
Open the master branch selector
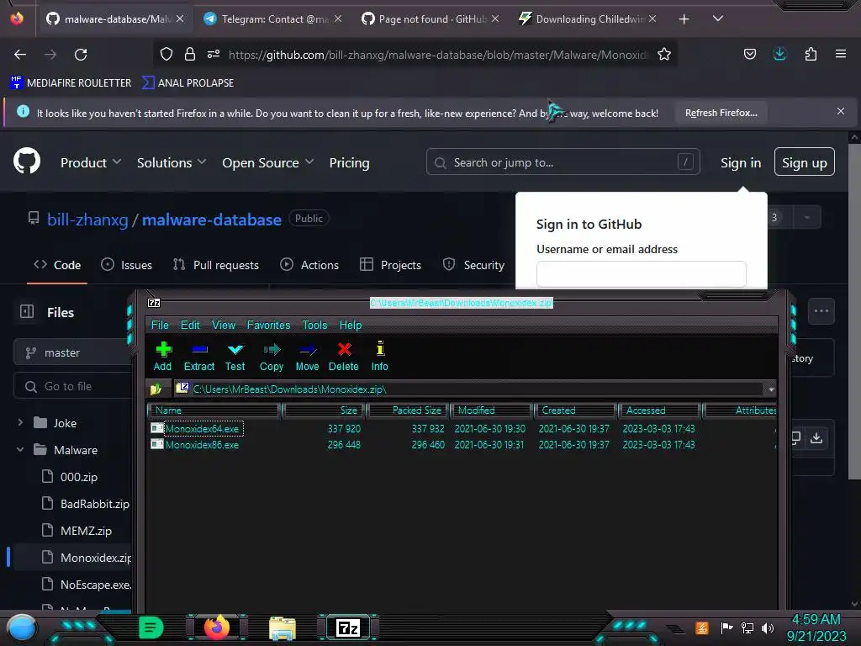(x=71, y=352)
